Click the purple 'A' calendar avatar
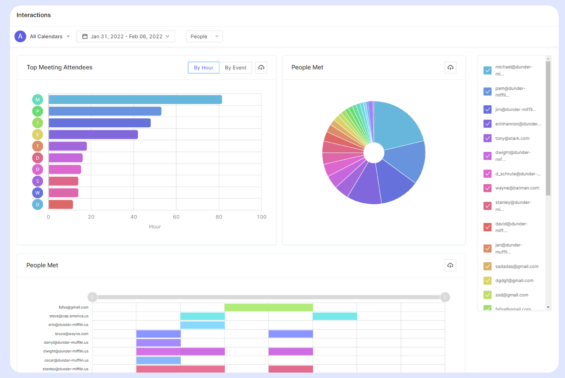This screenshot has width=565, height=378. pyautogui.click(x=20, y=36)
